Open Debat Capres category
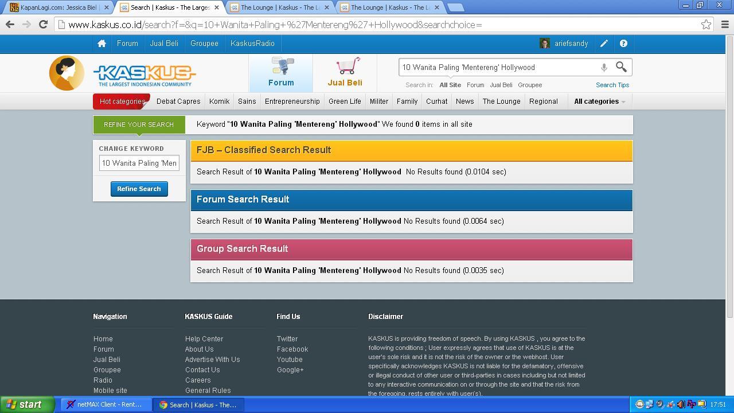The image size is (734, 413). [x=178, y=102]
